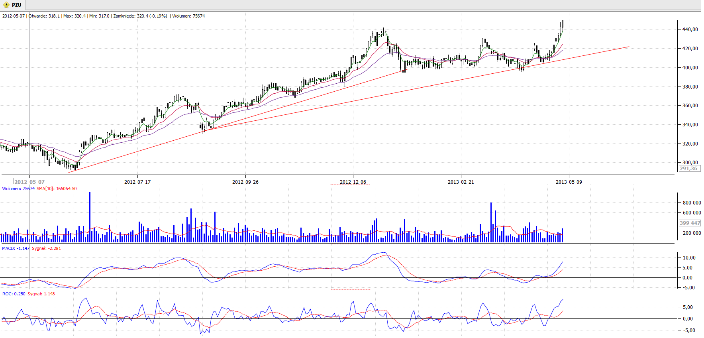The width and height of the screenshot is (704, 338).
Task: Click the 800 000 volume axis label
Action: (x=692, y=202)
